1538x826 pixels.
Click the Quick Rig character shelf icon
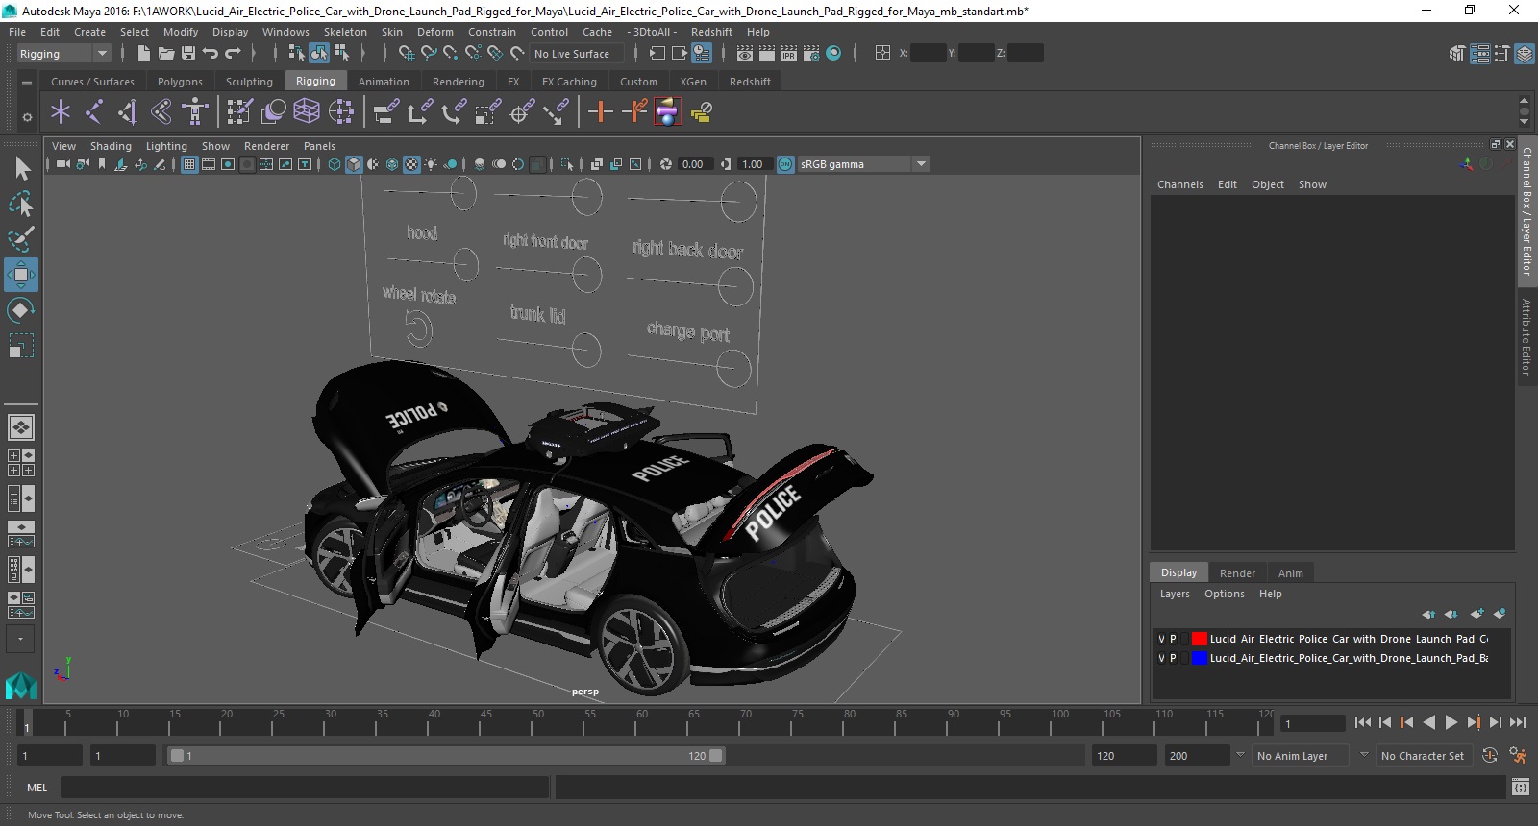click(195, 112)
